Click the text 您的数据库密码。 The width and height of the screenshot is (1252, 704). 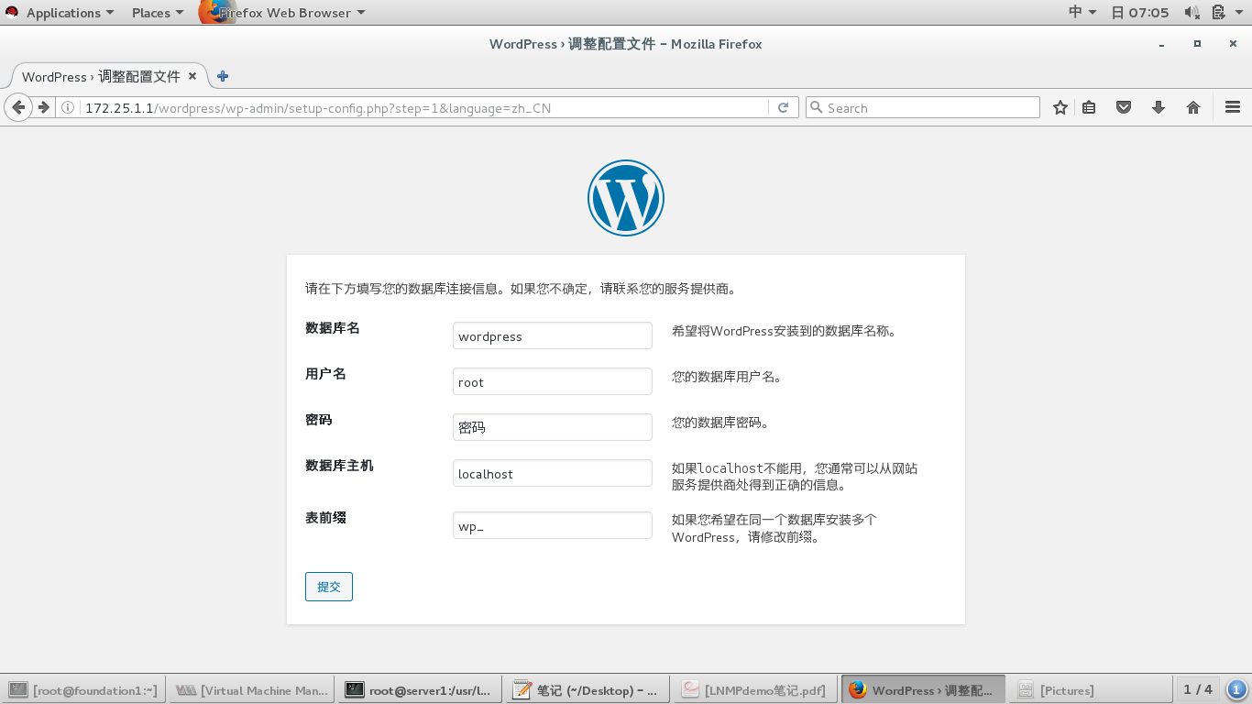pyautogui.click(x=720, y=423)
